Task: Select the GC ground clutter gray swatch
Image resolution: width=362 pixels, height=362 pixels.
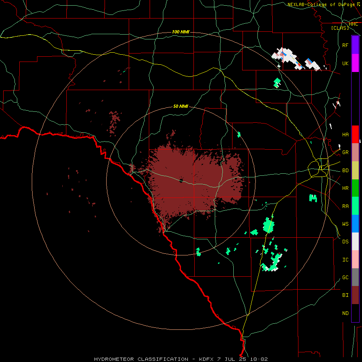Action: pyautogui.click(x=355, y=277)
